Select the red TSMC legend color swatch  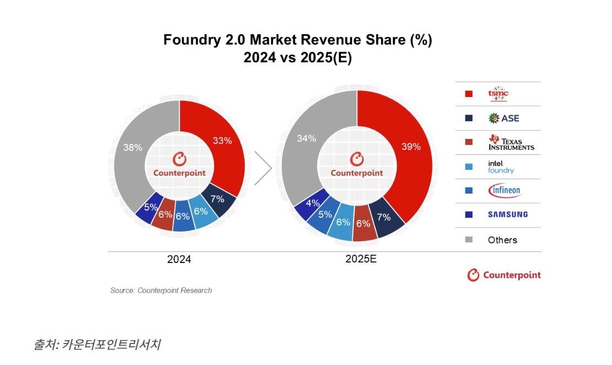click(468, 94)
